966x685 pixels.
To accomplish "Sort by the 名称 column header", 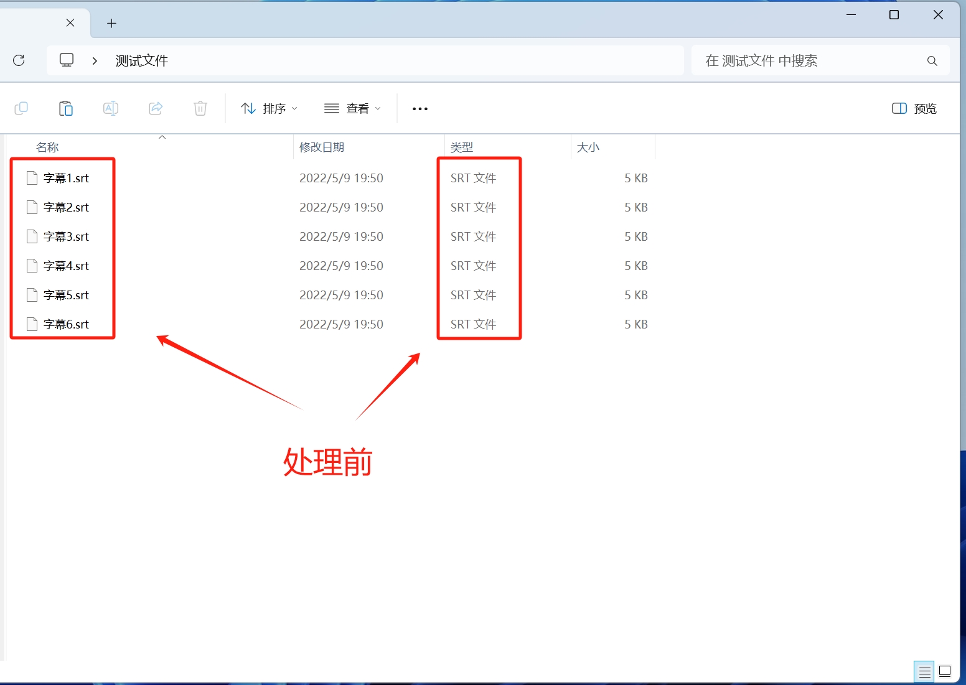I will tap(47, 147).
